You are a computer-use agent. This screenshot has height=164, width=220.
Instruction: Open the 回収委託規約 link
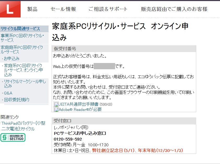(16, 100)
